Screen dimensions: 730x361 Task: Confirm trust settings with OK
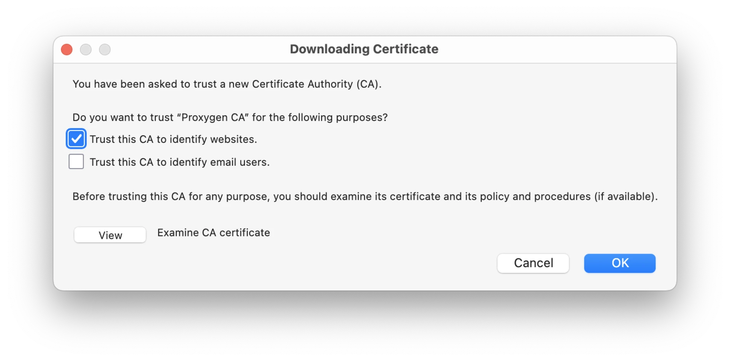[620, 263]
